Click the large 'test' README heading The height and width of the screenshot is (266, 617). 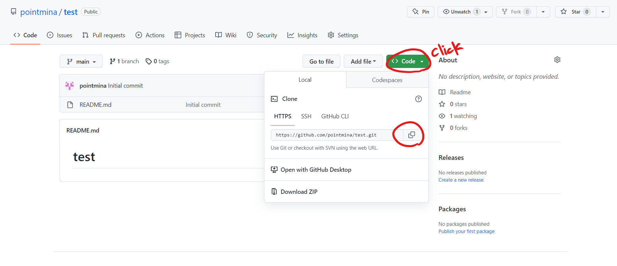(x=84, y=157)
